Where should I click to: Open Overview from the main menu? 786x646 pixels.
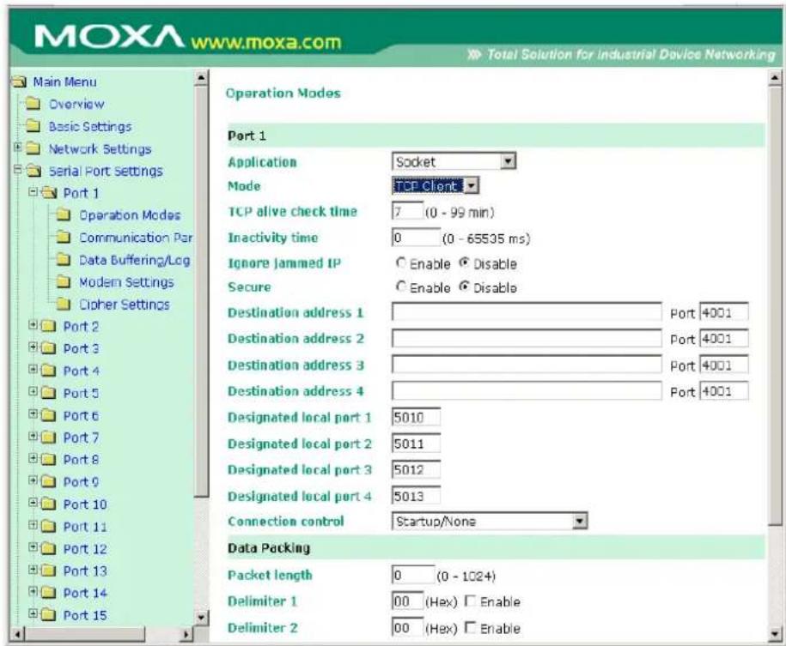point(76,104)
